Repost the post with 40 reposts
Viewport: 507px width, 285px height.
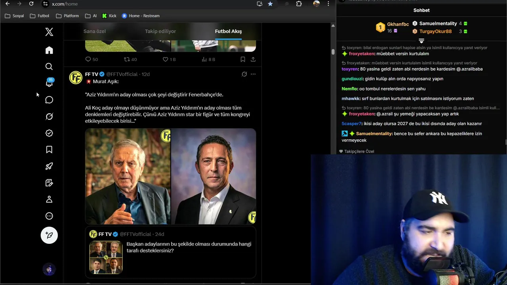click(x=130, y=59)
